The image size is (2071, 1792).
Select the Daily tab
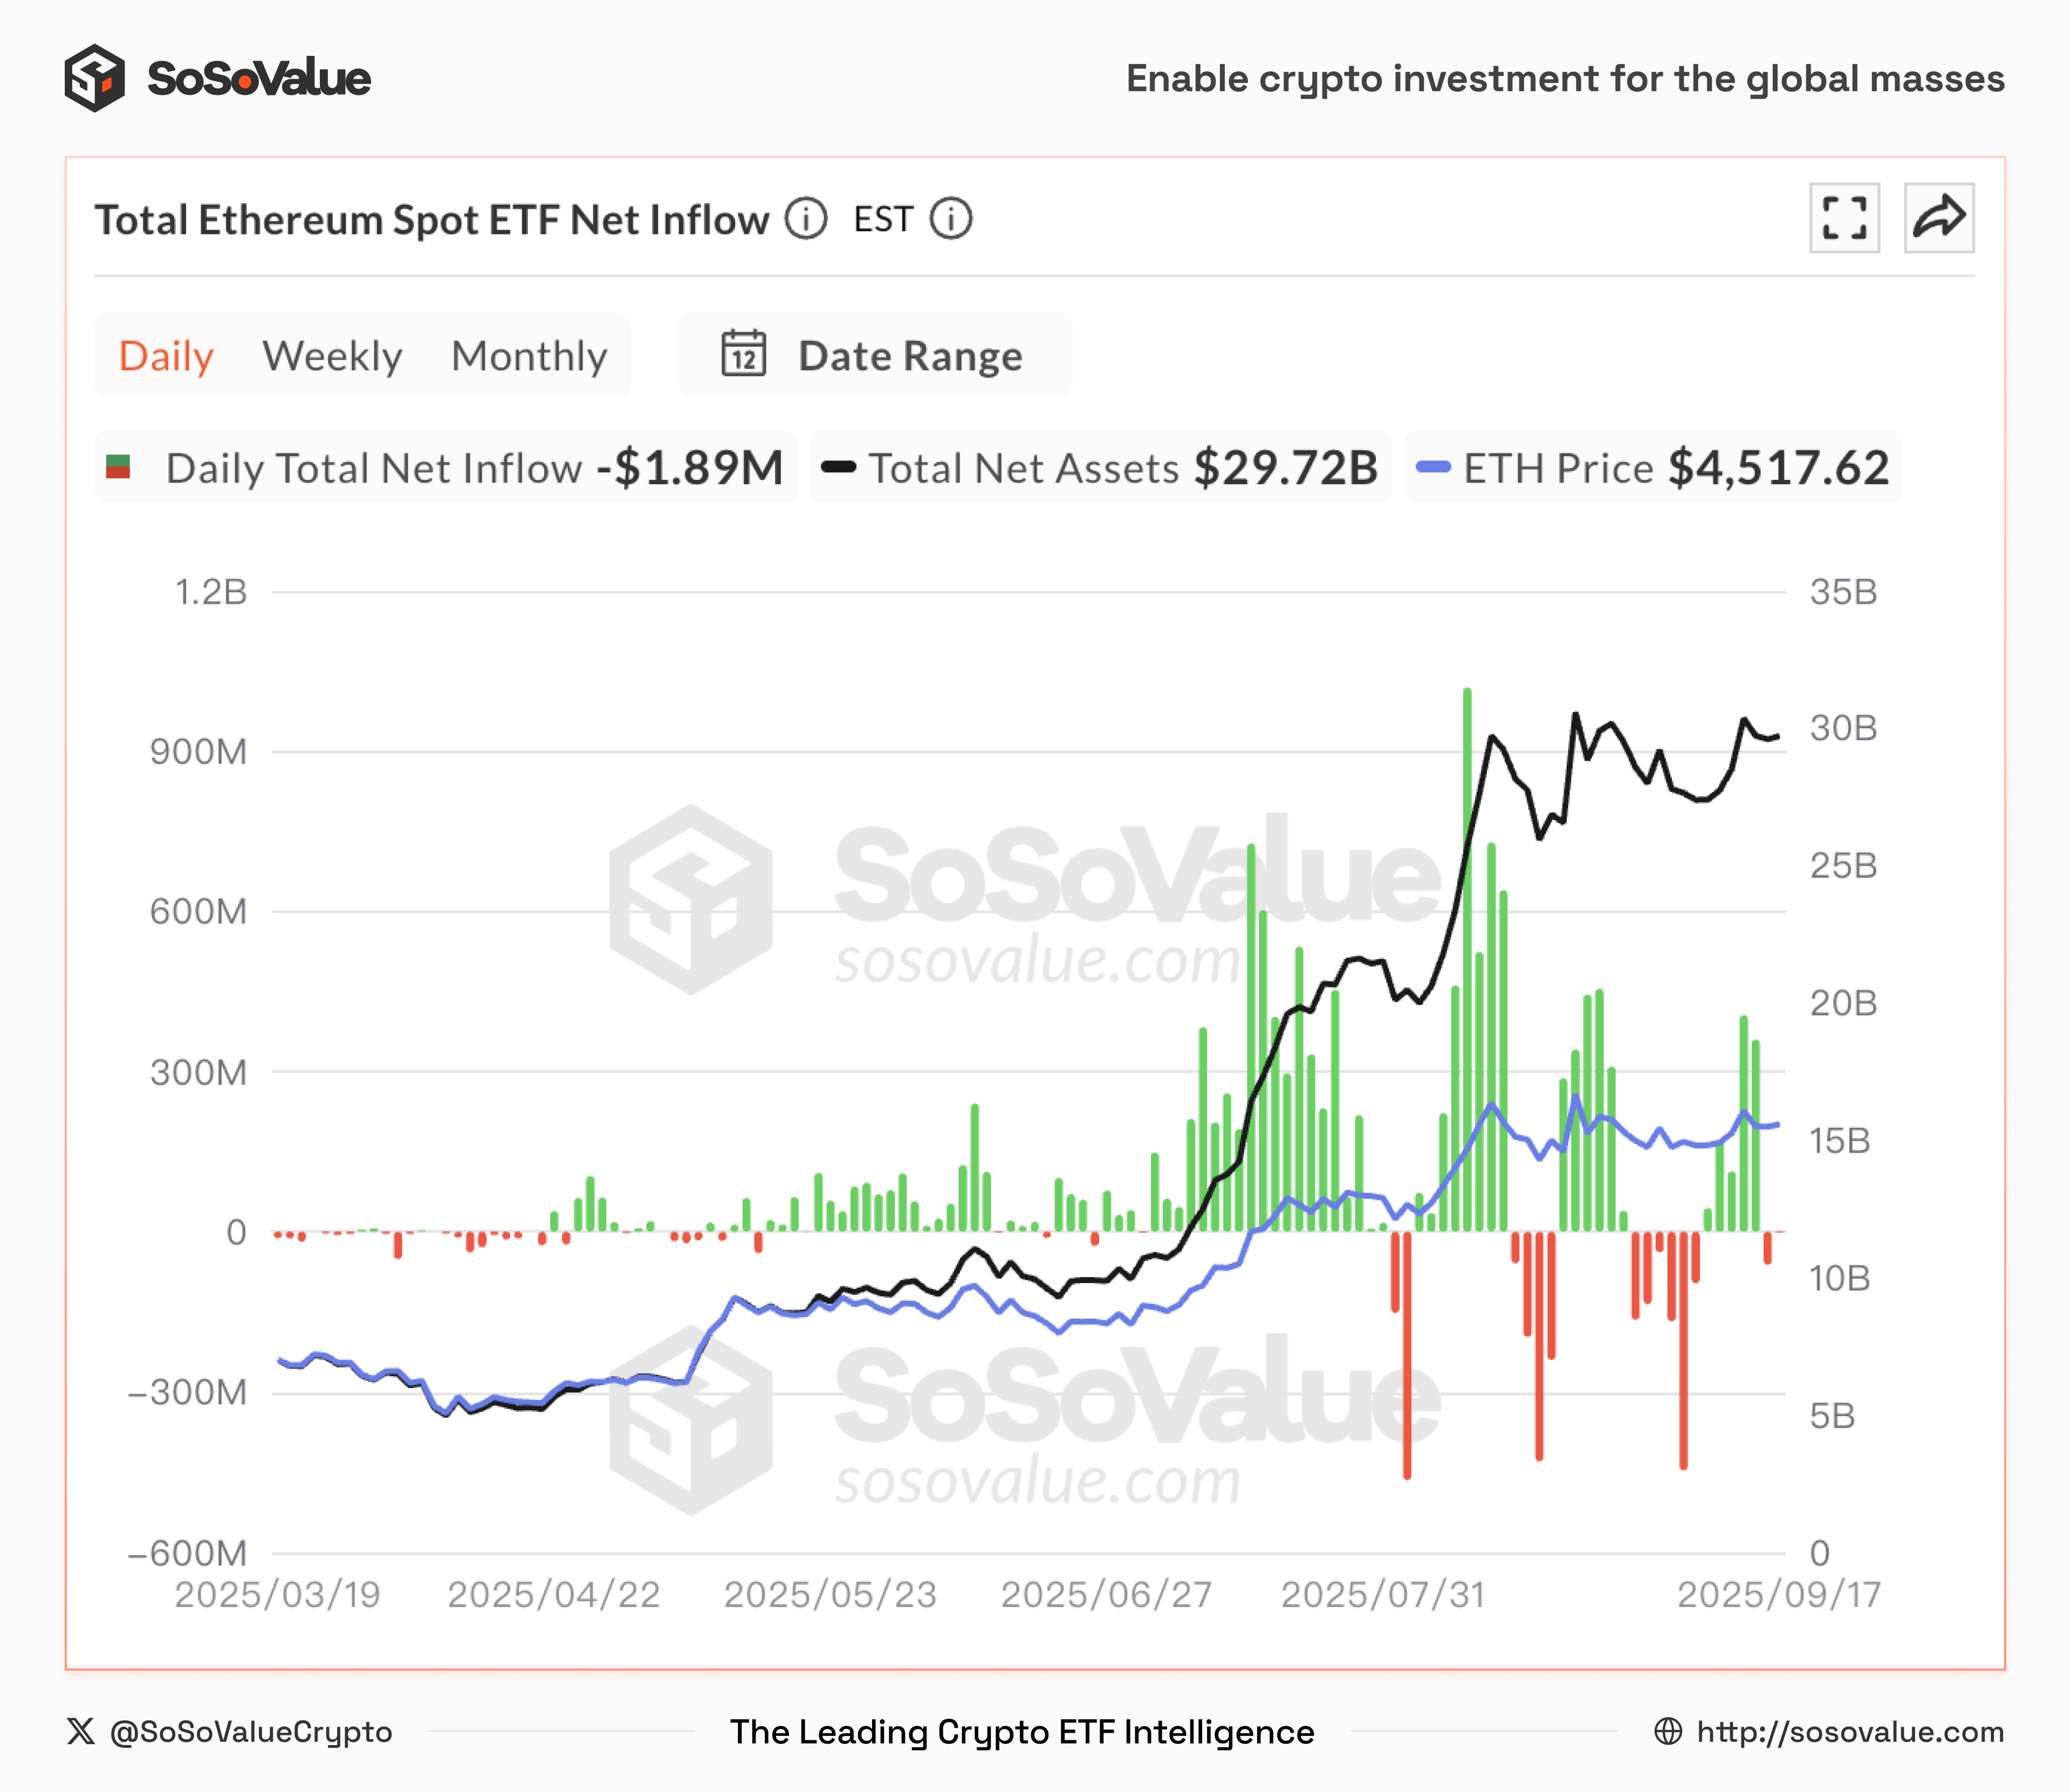(166, 356)
